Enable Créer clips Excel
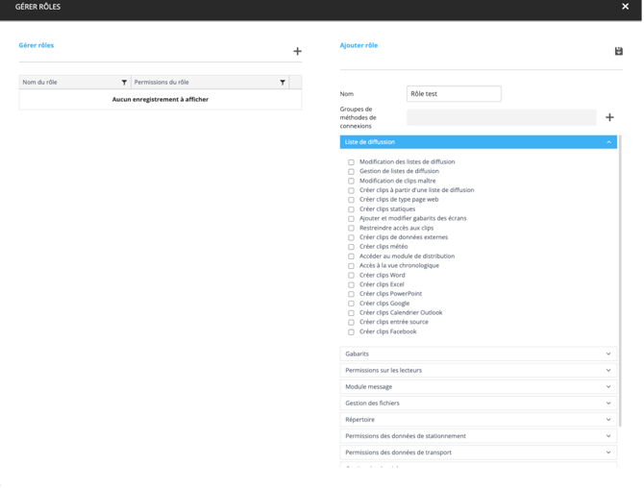The width and height of the screenshot is (644, 488). pyautogui.click(x=351, y=285)
